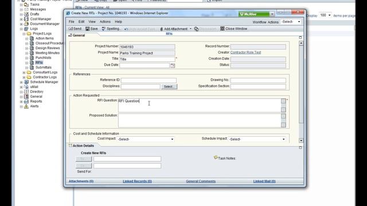367x206 pixels.
Task: Open the Action Items log
Action: point(45,38)
